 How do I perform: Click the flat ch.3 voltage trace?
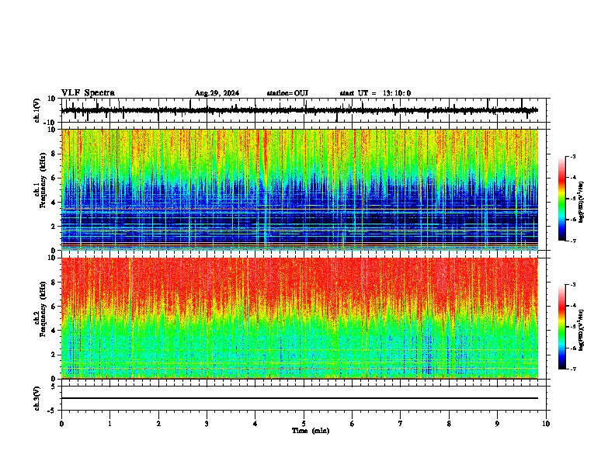click(300, 398)
